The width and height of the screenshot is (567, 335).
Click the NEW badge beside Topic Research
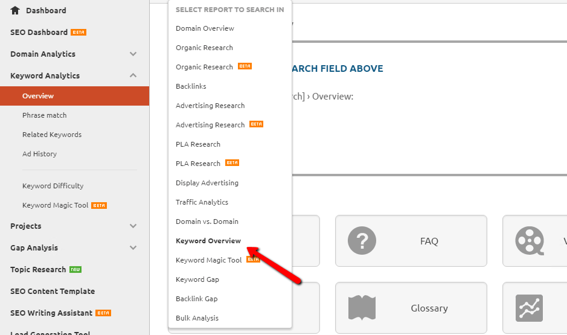75,270
